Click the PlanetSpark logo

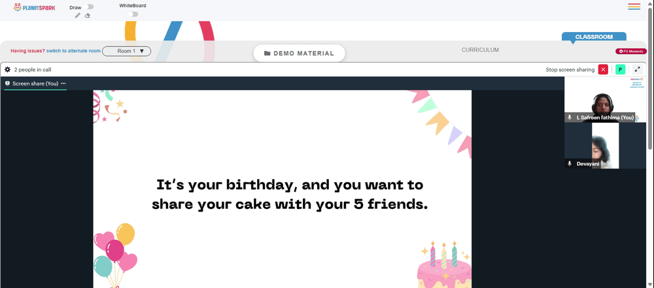pos(34,7)
